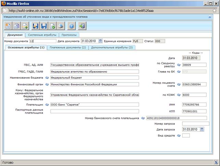Click the exit door icon in toolbar
220x166 pixels.
tap(82, 26)
